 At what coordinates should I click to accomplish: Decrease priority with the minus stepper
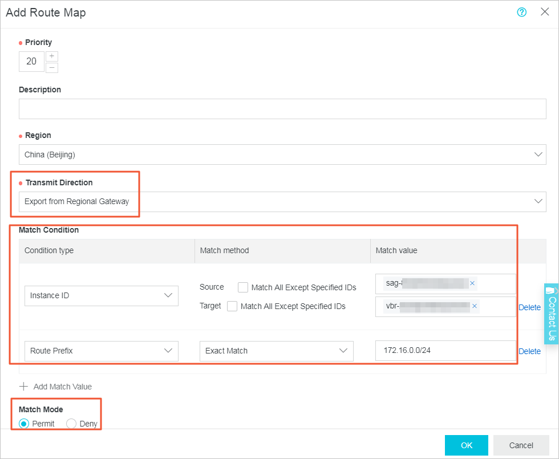point(52,67)
